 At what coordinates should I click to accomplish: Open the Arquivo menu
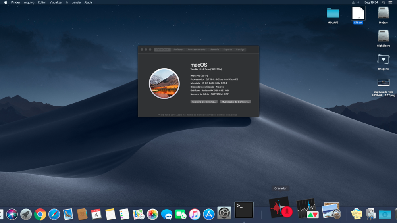(x=29, y=2)
